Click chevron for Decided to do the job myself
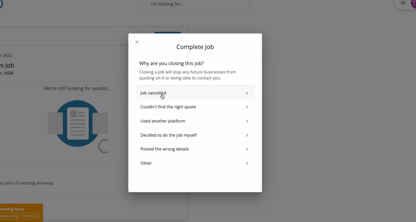 tap(247, 135)
